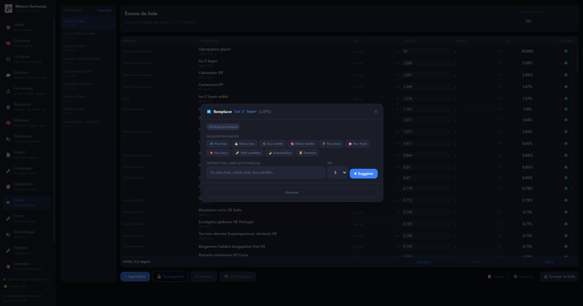Screen dimensions: 583x306
Task: Open Recherche in the sidebar
Action: (27, 106)
